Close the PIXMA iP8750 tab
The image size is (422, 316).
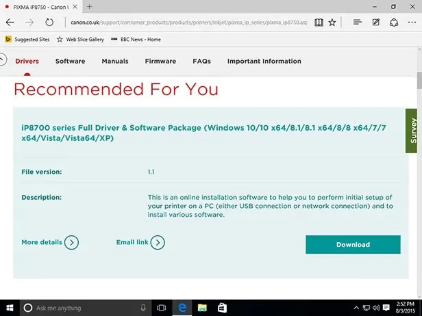pos(75,7)
